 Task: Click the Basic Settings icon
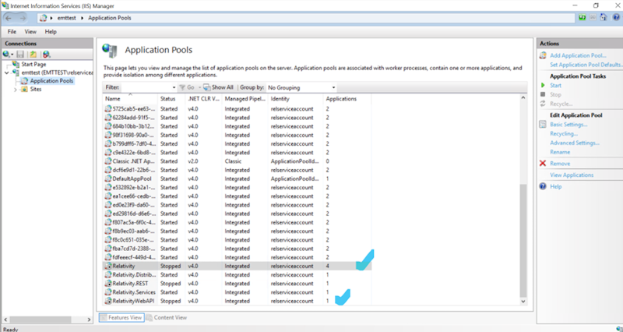point(543,125)
